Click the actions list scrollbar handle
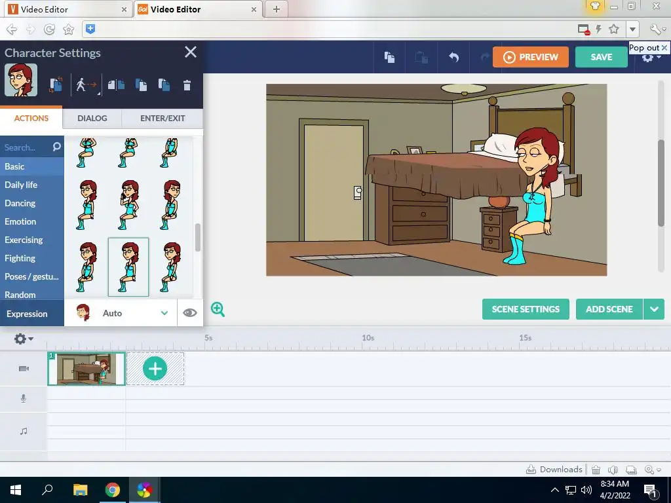This screenshot has height=503, width=671. 198,237
